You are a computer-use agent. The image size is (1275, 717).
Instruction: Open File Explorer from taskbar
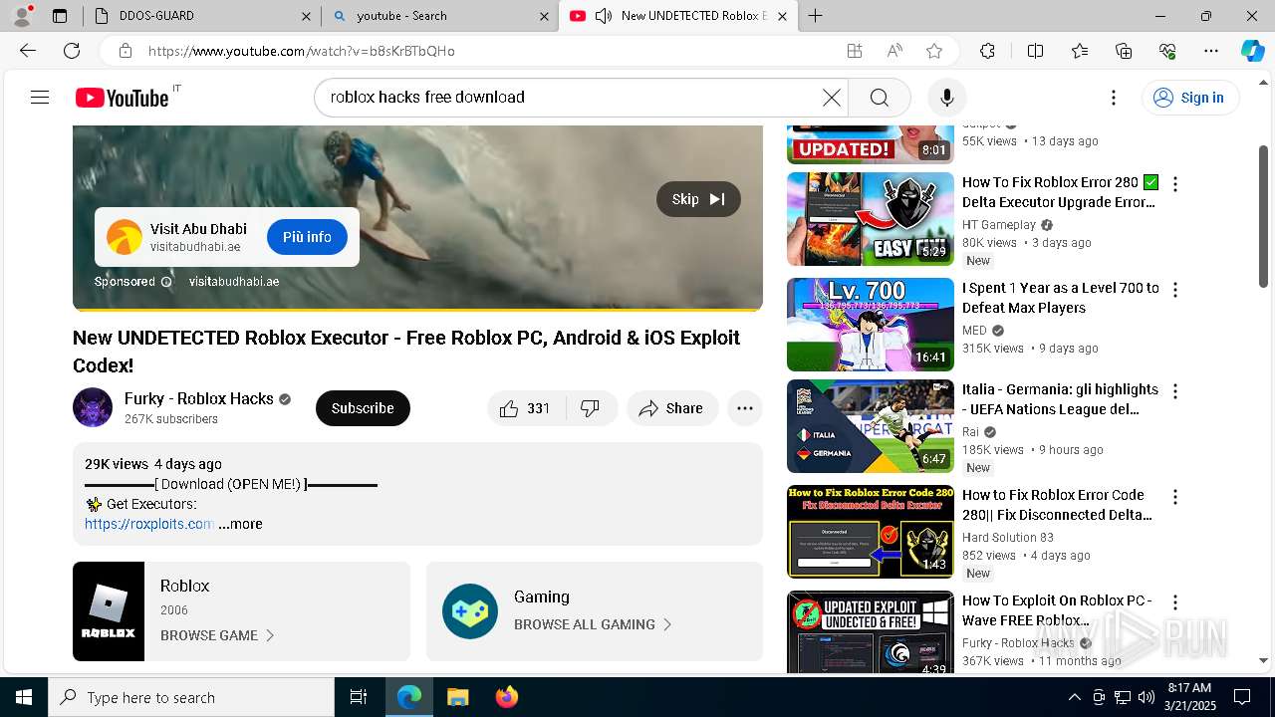tap(457, 697)
